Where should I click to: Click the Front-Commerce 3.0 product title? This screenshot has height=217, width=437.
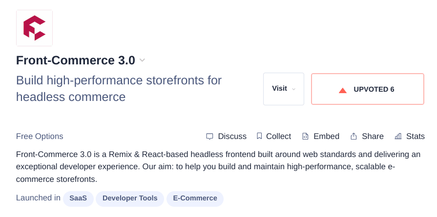(76, 60)
